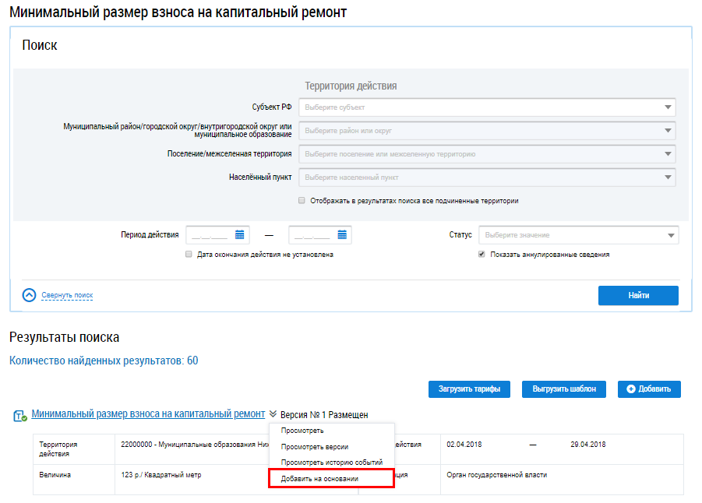The height and width of the screenshot is (503, 702).
Task: Open the Субъект РФ dropdown
Action: (x=487, y=107)
